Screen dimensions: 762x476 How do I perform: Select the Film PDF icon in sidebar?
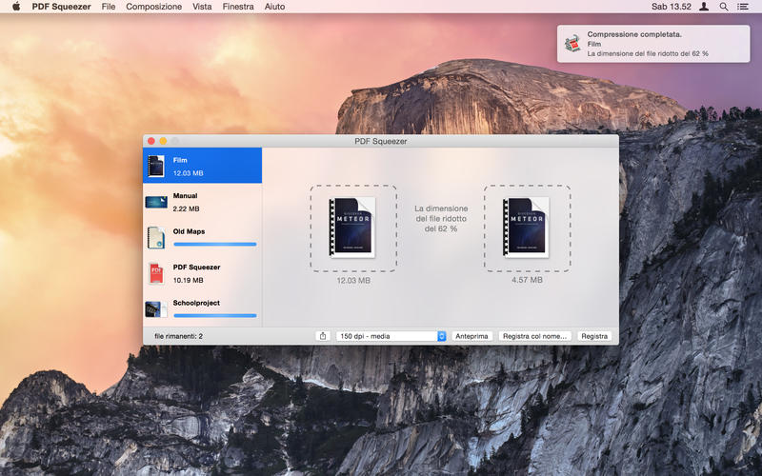[157, 167]
